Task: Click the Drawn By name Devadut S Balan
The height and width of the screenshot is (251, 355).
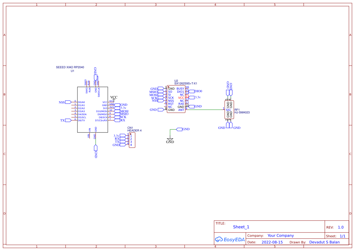Action: click(x=324, y=242)
